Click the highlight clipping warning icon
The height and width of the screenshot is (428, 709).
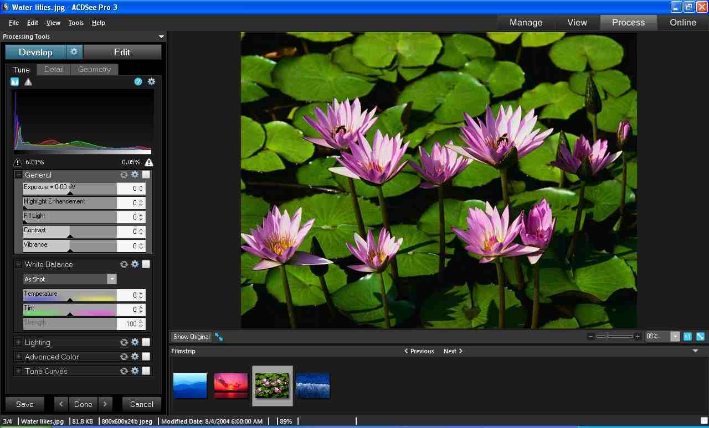tap(148, 162)
